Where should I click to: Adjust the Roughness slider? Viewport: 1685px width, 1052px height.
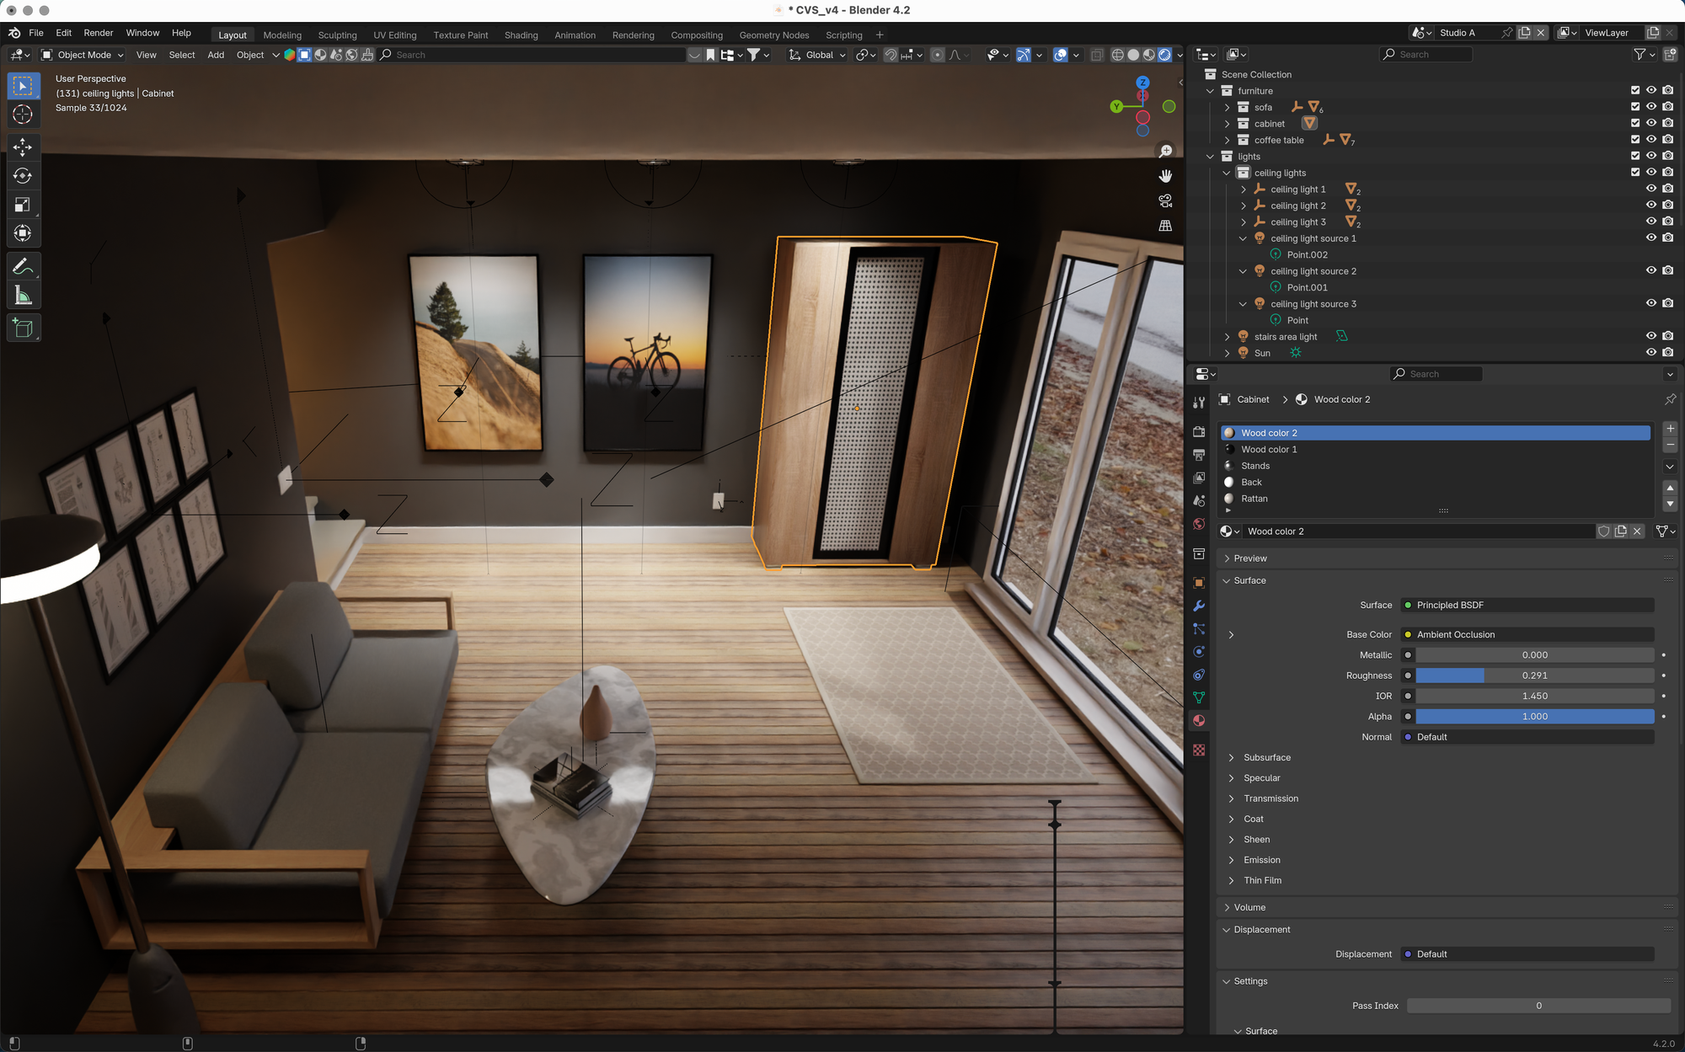pyautogui.click(x=1534, y=676)
